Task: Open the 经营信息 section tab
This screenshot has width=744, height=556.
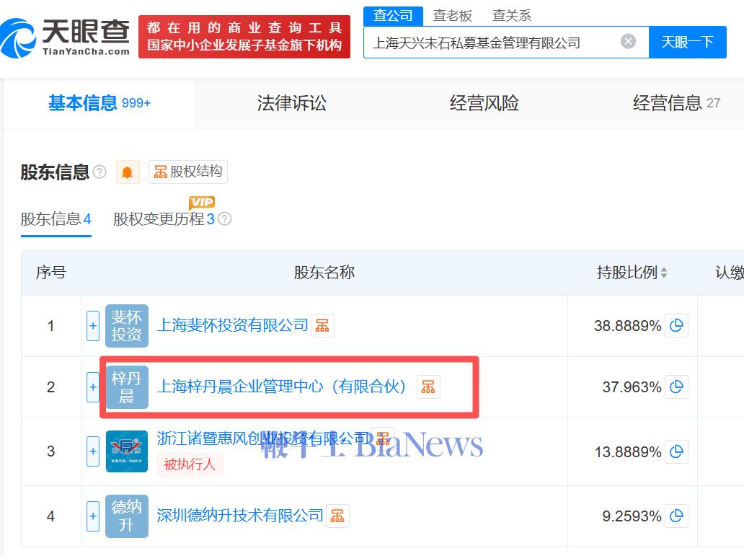Action: (x=676, y=103)
